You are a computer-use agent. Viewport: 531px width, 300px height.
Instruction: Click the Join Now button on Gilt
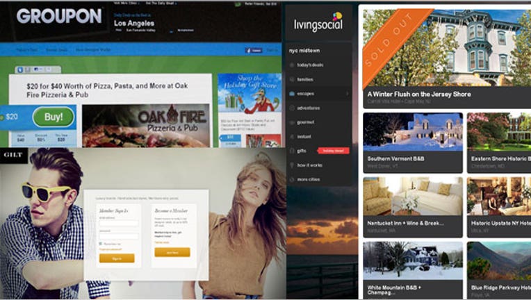coord(172,252)
